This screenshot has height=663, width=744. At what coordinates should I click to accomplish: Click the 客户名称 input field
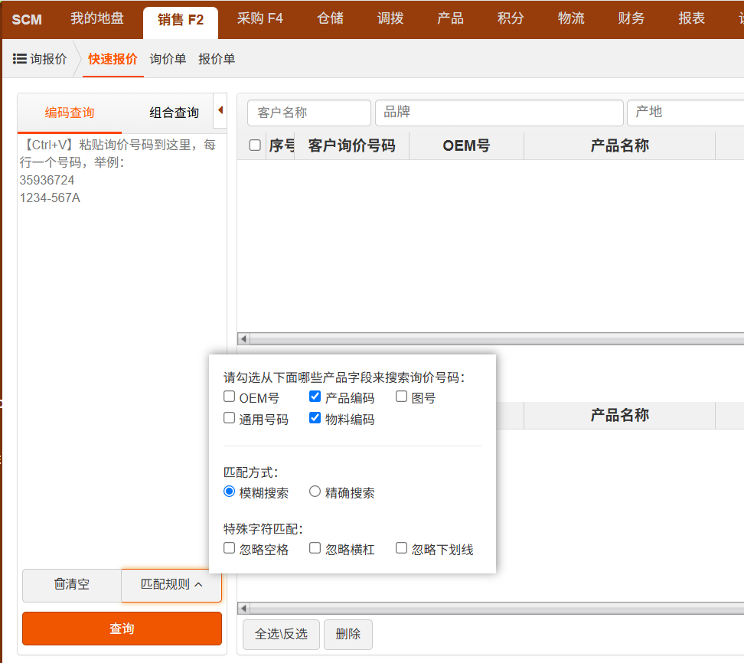pos(308,113)
